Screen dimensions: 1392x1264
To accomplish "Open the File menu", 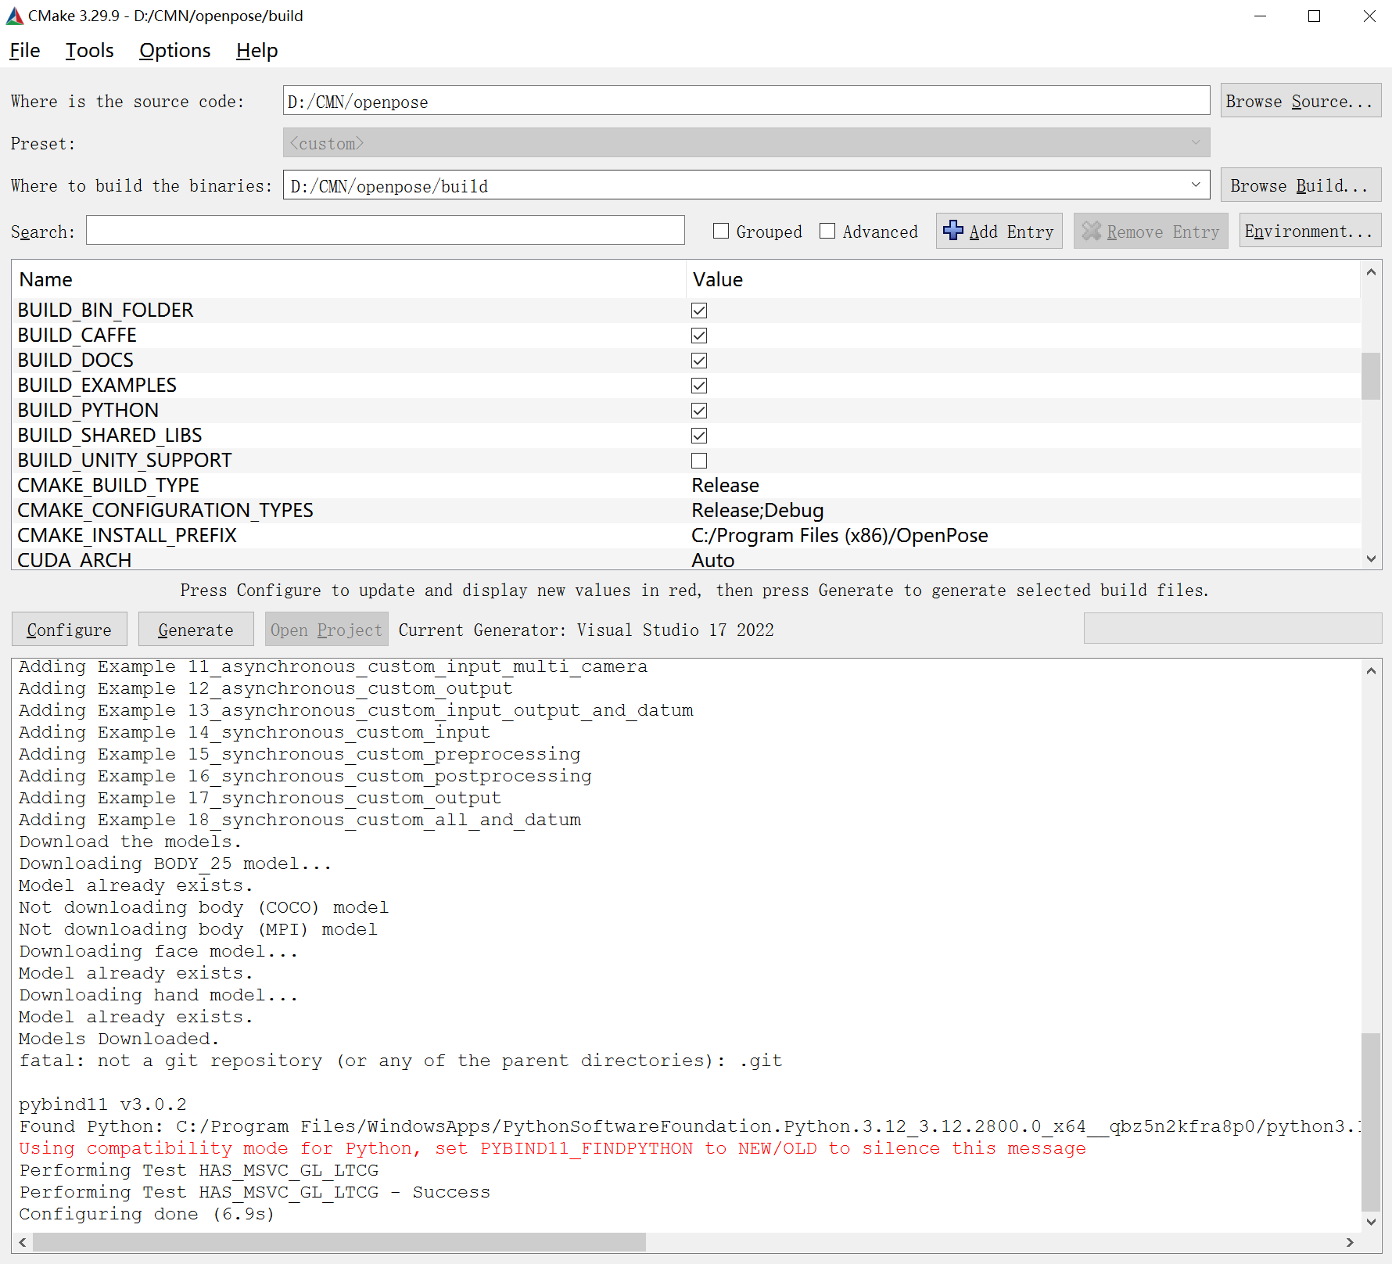I will pyautogui.click(x=24, y=50).
